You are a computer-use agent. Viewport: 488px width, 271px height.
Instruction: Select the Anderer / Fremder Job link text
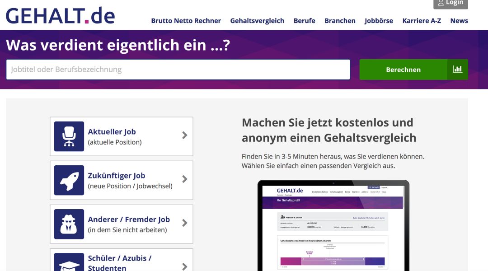[x=129, y=220]
